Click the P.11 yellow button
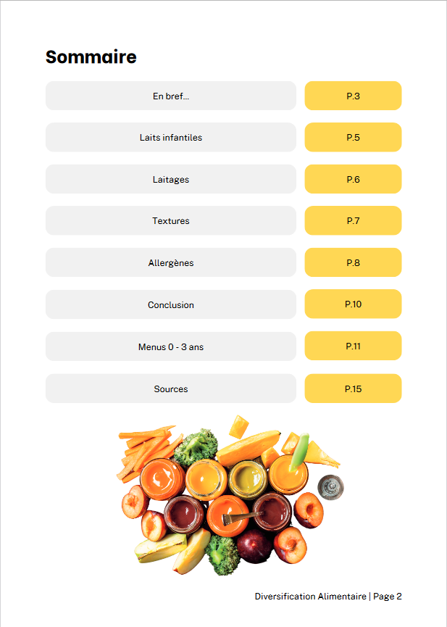Image resolution: width=447 pixels, height=627 pixels. point(353,346)
